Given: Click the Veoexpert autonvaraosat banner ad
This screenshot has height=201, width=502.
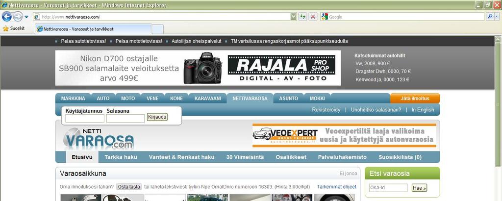Looking at the screenshot, I should coord(344,135).
